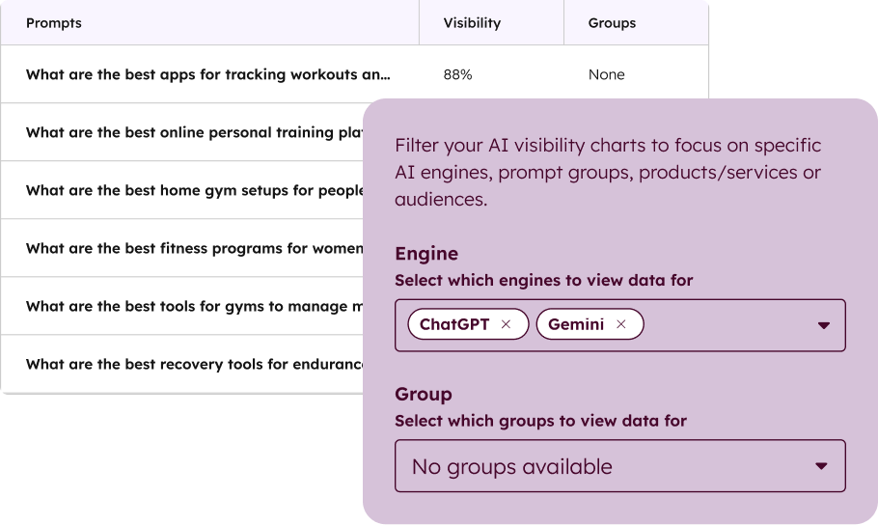Click the 88% visibility value

[x=457, y=74]
